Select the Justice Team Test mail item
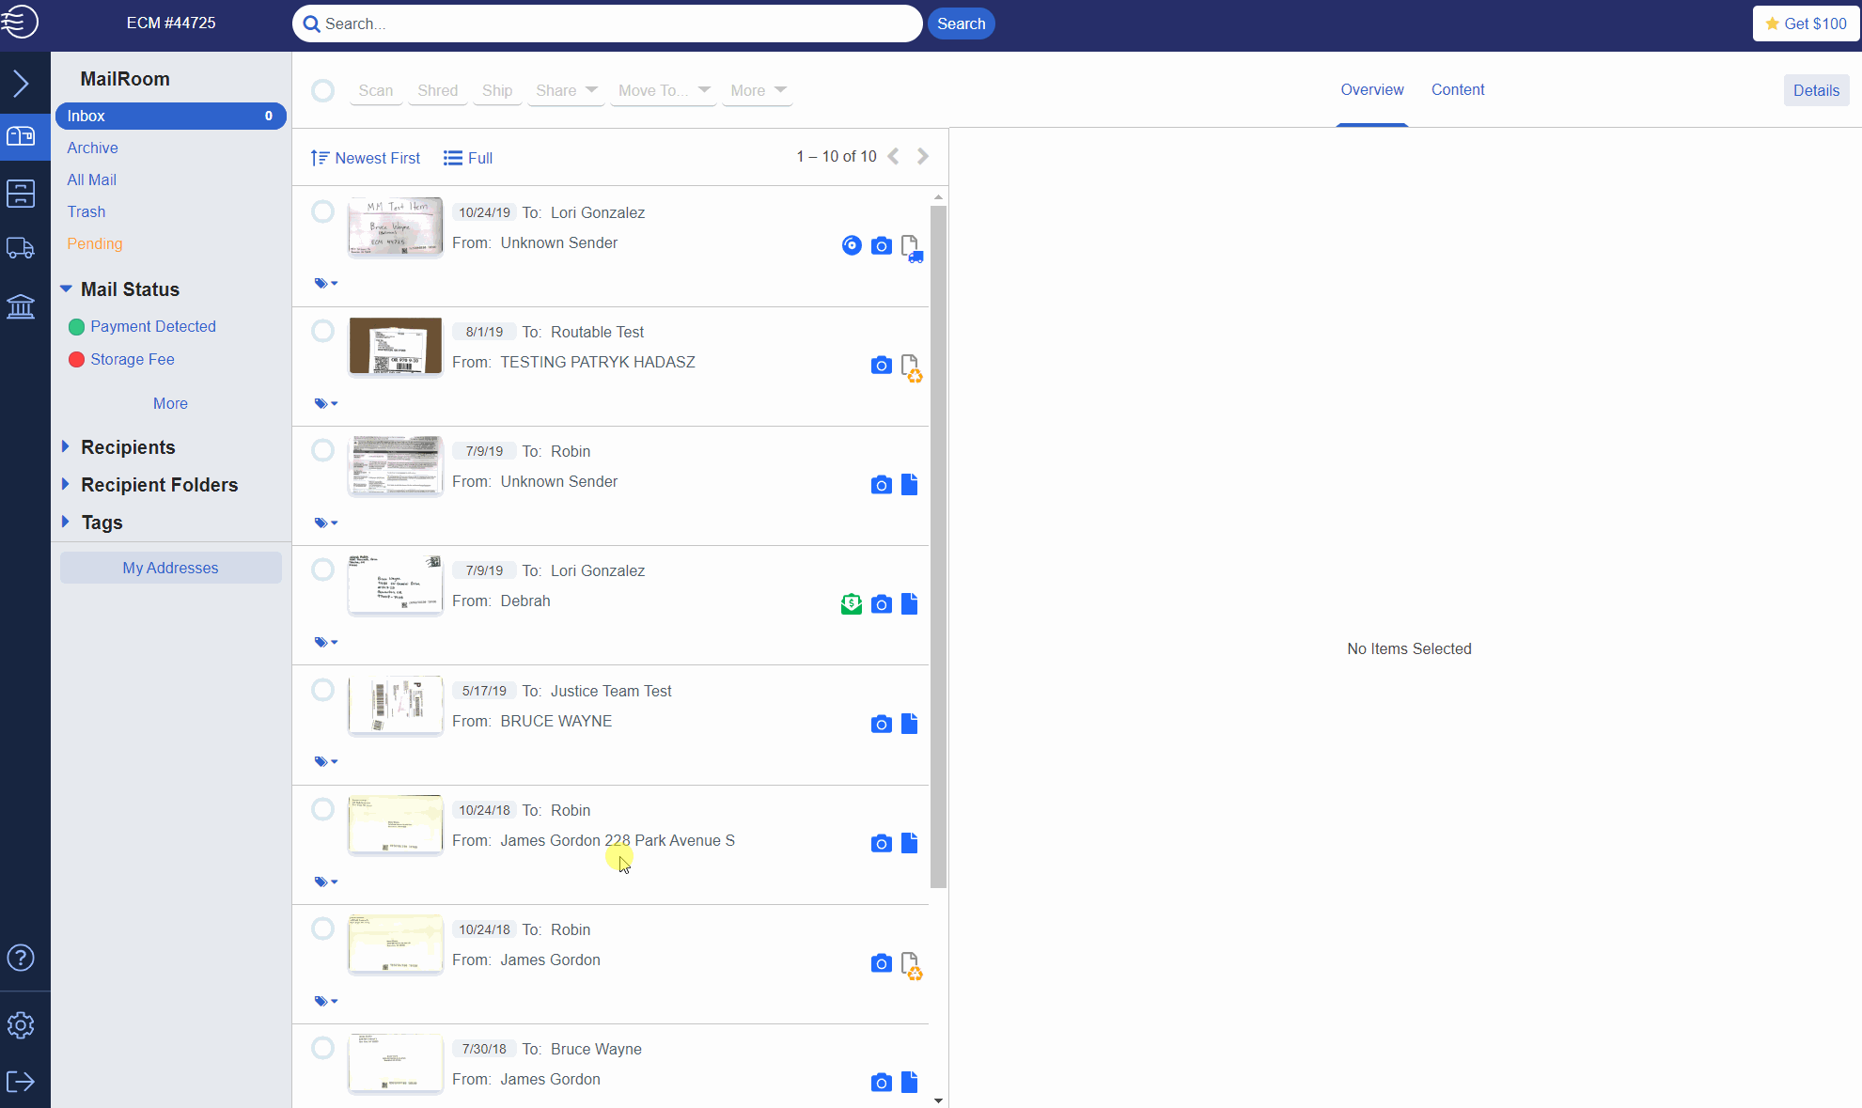 (322, 690)
